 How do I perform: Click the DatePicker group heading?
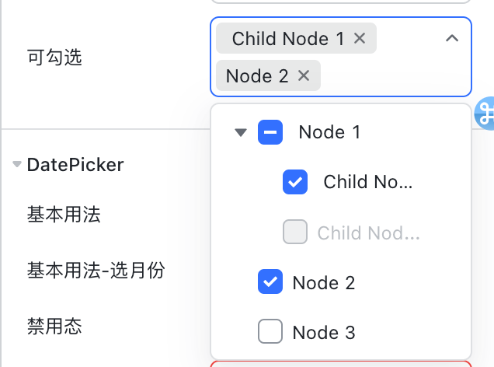(x=75, y=165)
